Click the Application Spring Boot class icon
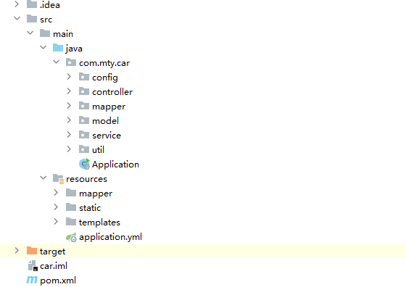 84,164
